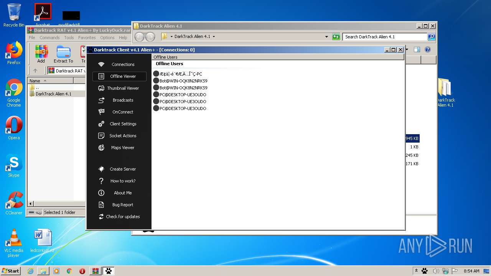Image resolution: width=491 pixels, height=276 pixels.
Task: Select first offline user ending in -PC
Action: click(178, 74)
